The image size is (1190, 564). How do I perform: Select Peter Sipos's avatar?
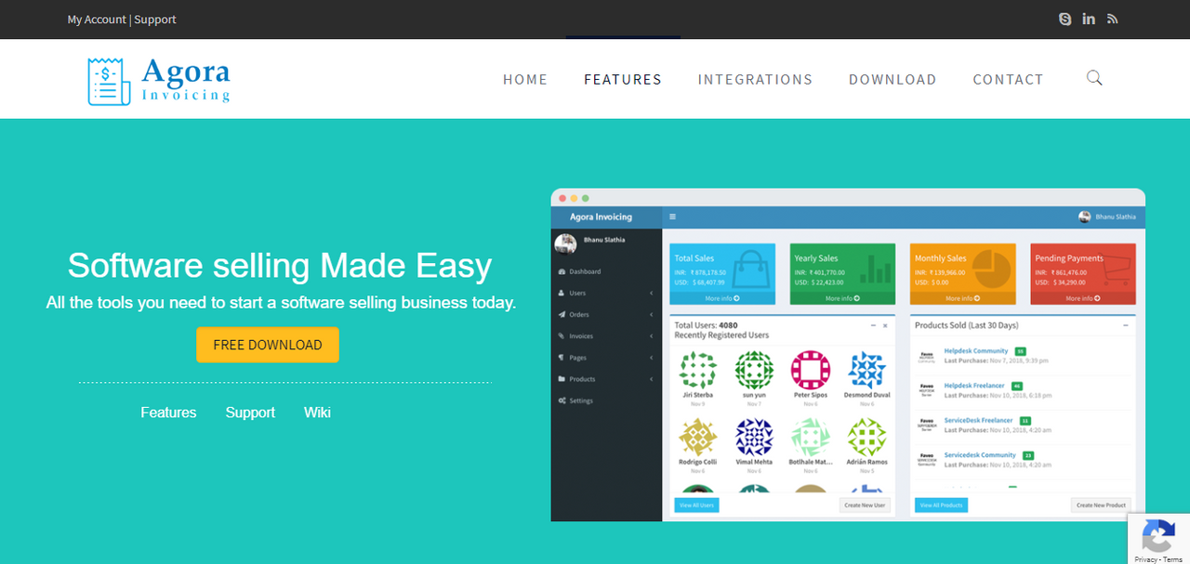[x=810, y=370]
